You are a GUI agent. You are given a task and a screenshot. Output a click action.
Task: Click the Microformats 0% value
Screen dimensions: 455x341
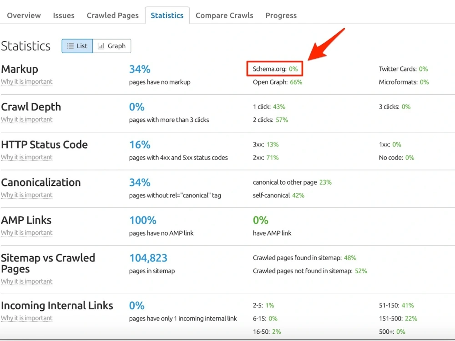pyautogui.click(x=424, y=82)
